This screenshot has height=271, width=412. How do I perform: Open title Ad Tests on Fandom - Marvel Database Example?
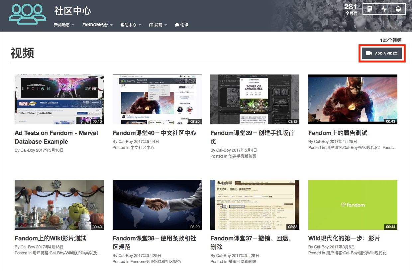point(56,137)
